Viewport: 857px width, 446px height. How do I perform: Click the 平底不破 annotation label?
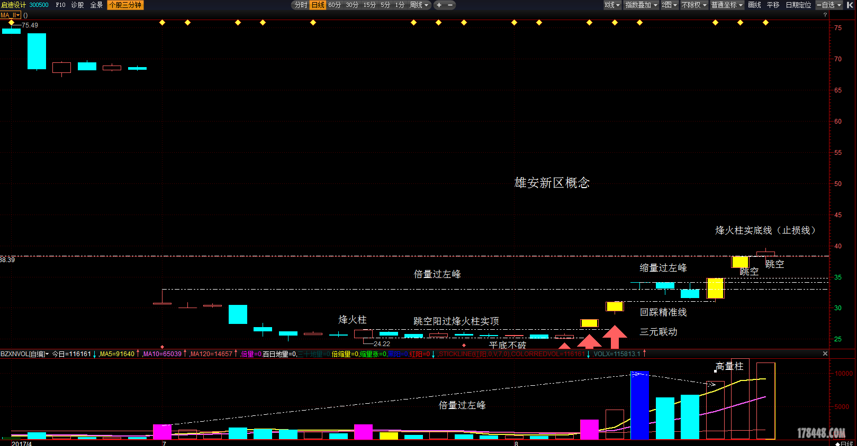[x=508, y=345]
